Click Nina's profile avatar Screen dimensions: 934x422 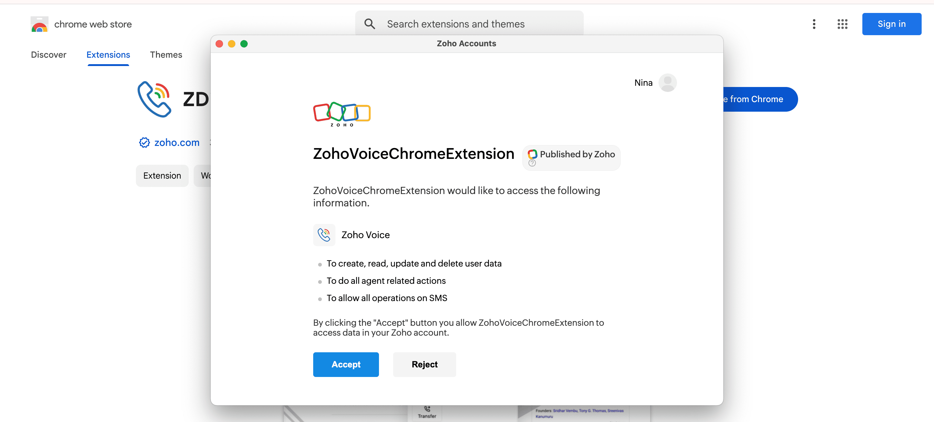tap(667, 83)
